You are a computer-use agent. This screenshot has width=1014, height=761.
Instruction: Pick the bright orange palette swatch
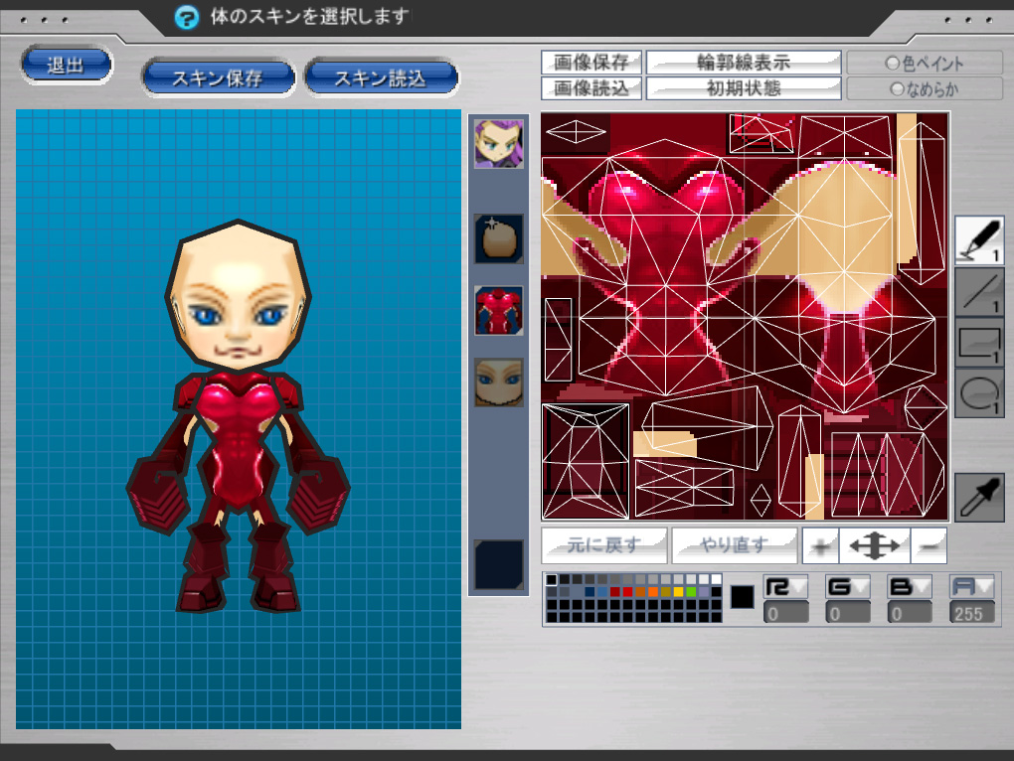(x=653, y=592)
